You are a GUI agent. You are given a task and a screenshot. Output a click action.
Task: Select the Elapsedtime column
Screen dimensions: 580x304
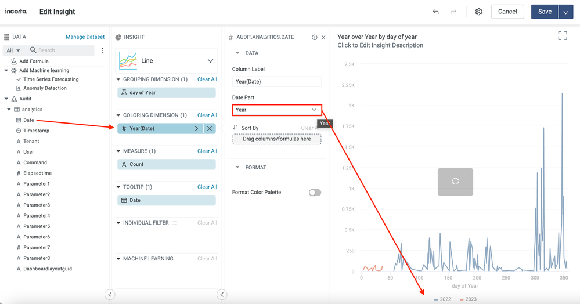coord(37,173)
